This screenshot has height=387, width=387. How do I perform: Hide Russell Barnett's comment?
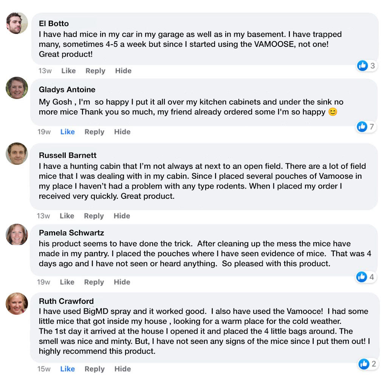pos(122,216)
